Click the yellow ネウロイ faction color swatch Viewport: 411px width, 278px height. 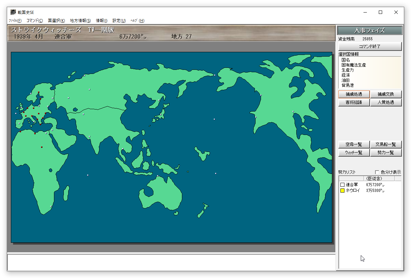point(342,191)
